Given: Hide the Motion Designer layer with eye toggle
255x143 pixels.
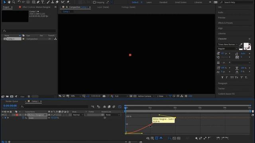Looking at the screenshot, I should pos(3,115).
